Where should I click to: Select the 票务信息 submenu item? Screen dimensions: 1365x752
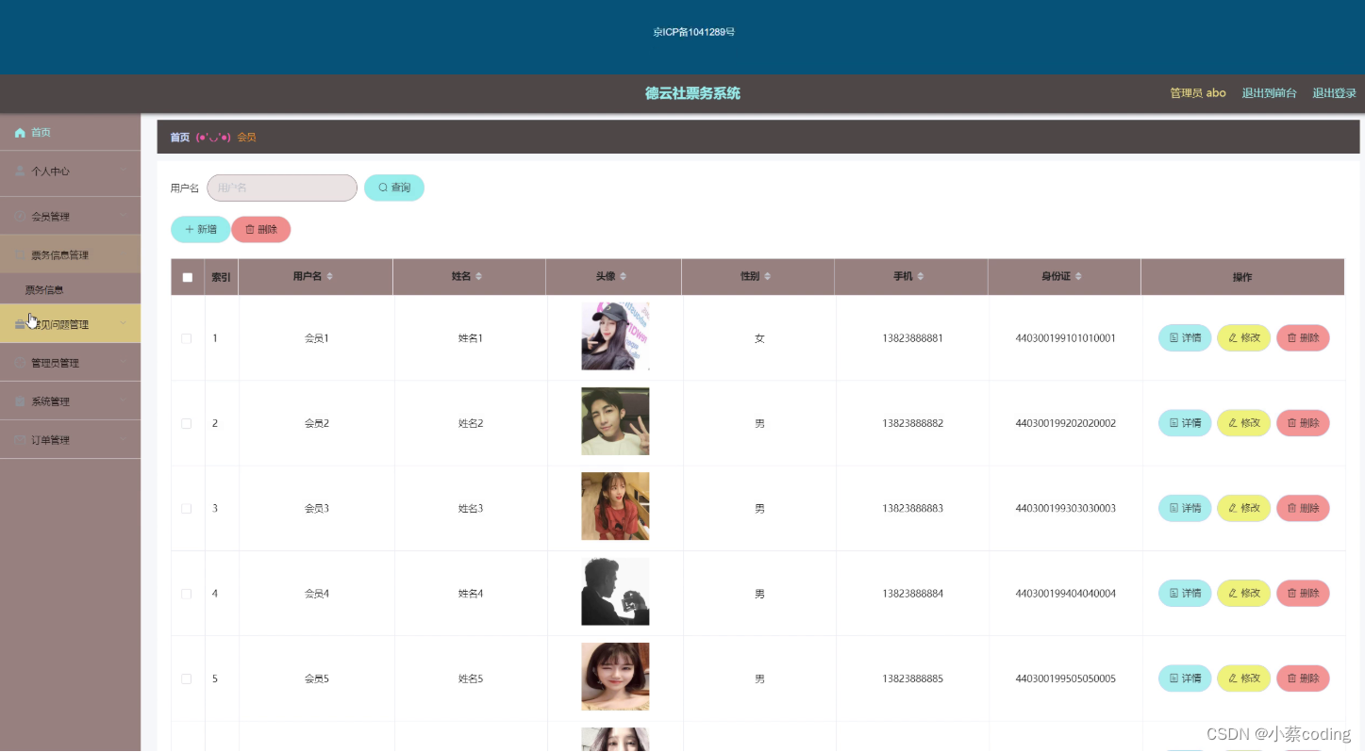pos(70,289)
